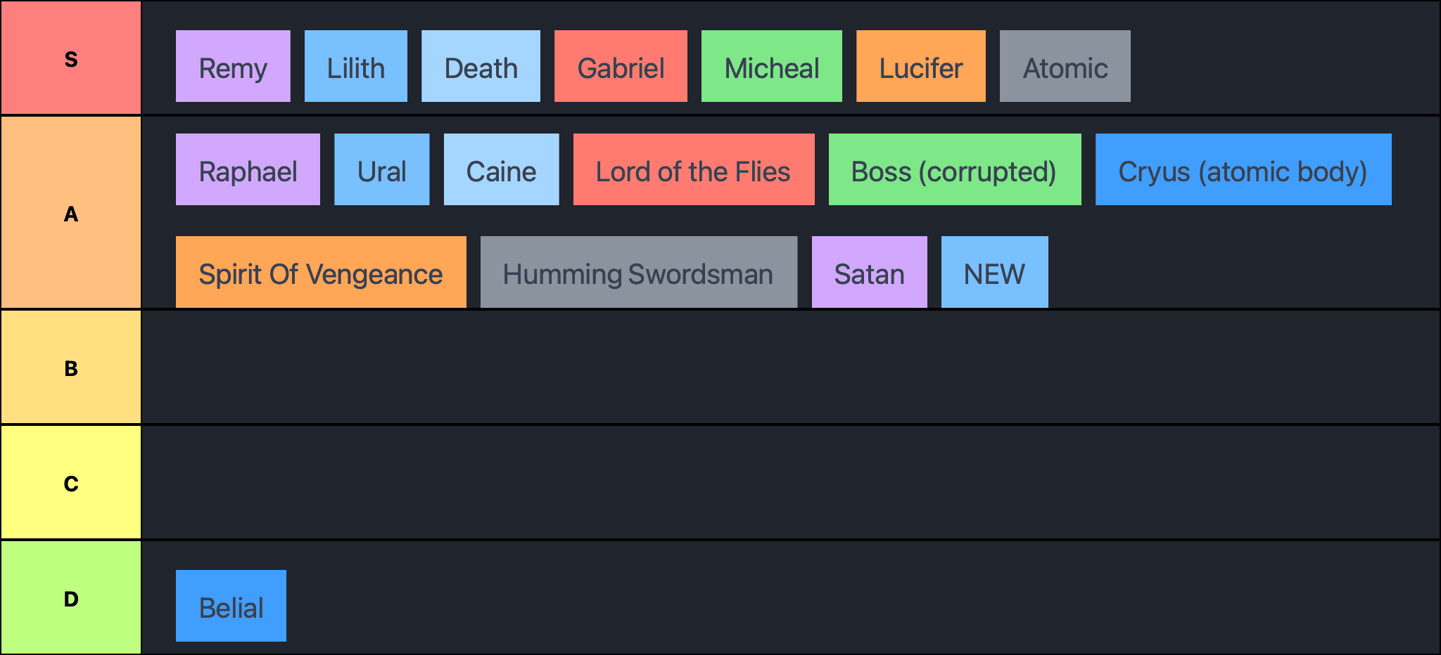This screenshot has height=655, width=1441.
Task: Click the gray Atomic tile
Action: [x=1065, y=67]
